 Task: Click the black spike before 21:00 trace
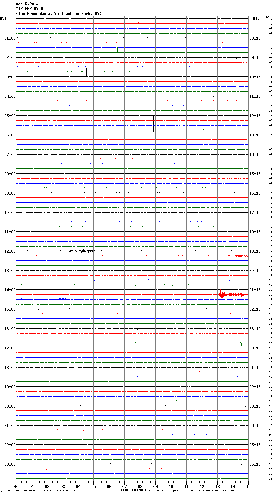237,423
